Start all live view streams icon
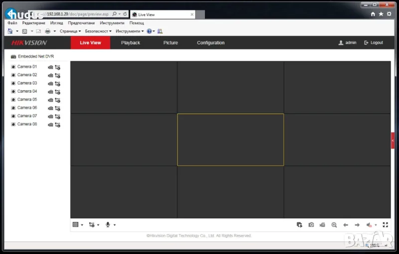This screenshot has height=254, width=399. pyautogui.click(x=299, y=225)
